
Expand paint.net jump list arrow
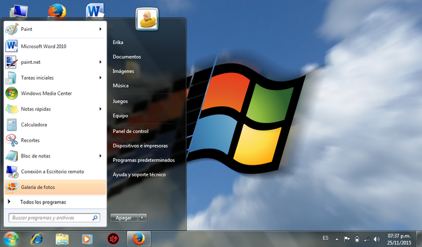(x=100, y=62)
